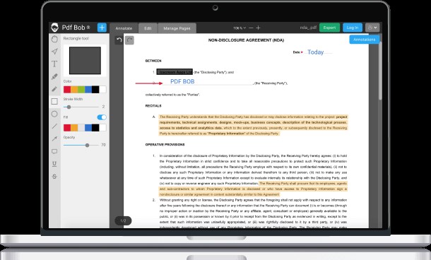Add a new file with plus button
Screen dimensions: 431x260
pyautogui.click(x=102, y=28)
